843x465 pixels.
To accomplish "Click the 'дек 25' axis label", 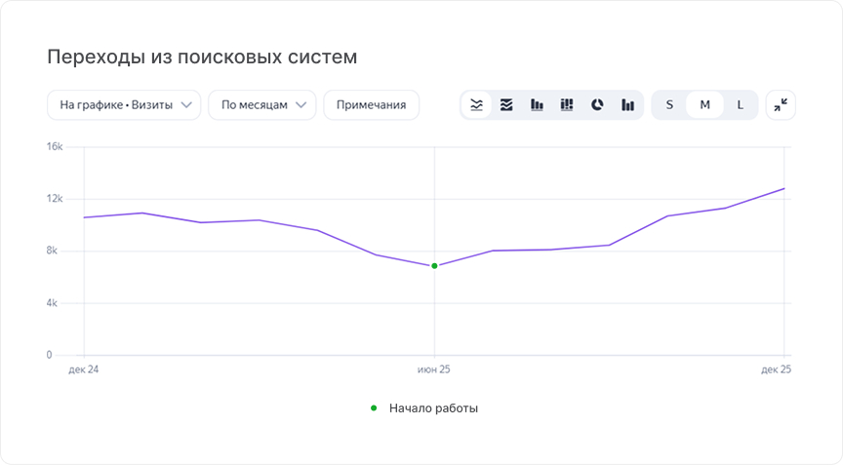I will (776, 369).
